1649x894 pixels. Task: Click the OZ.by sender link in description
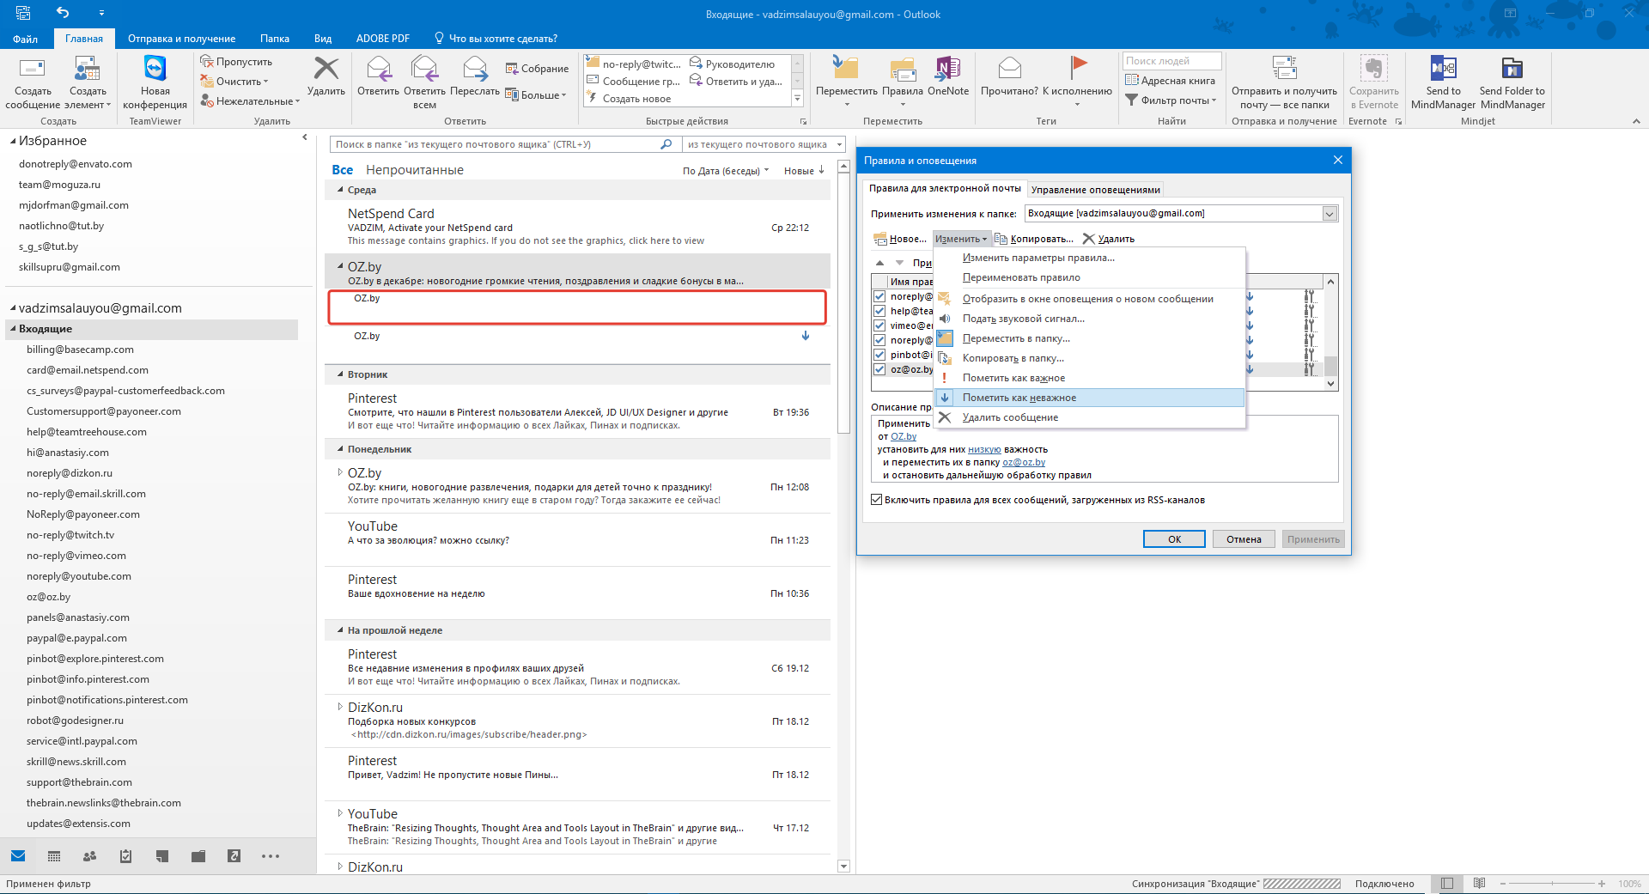tap(904, 436)
